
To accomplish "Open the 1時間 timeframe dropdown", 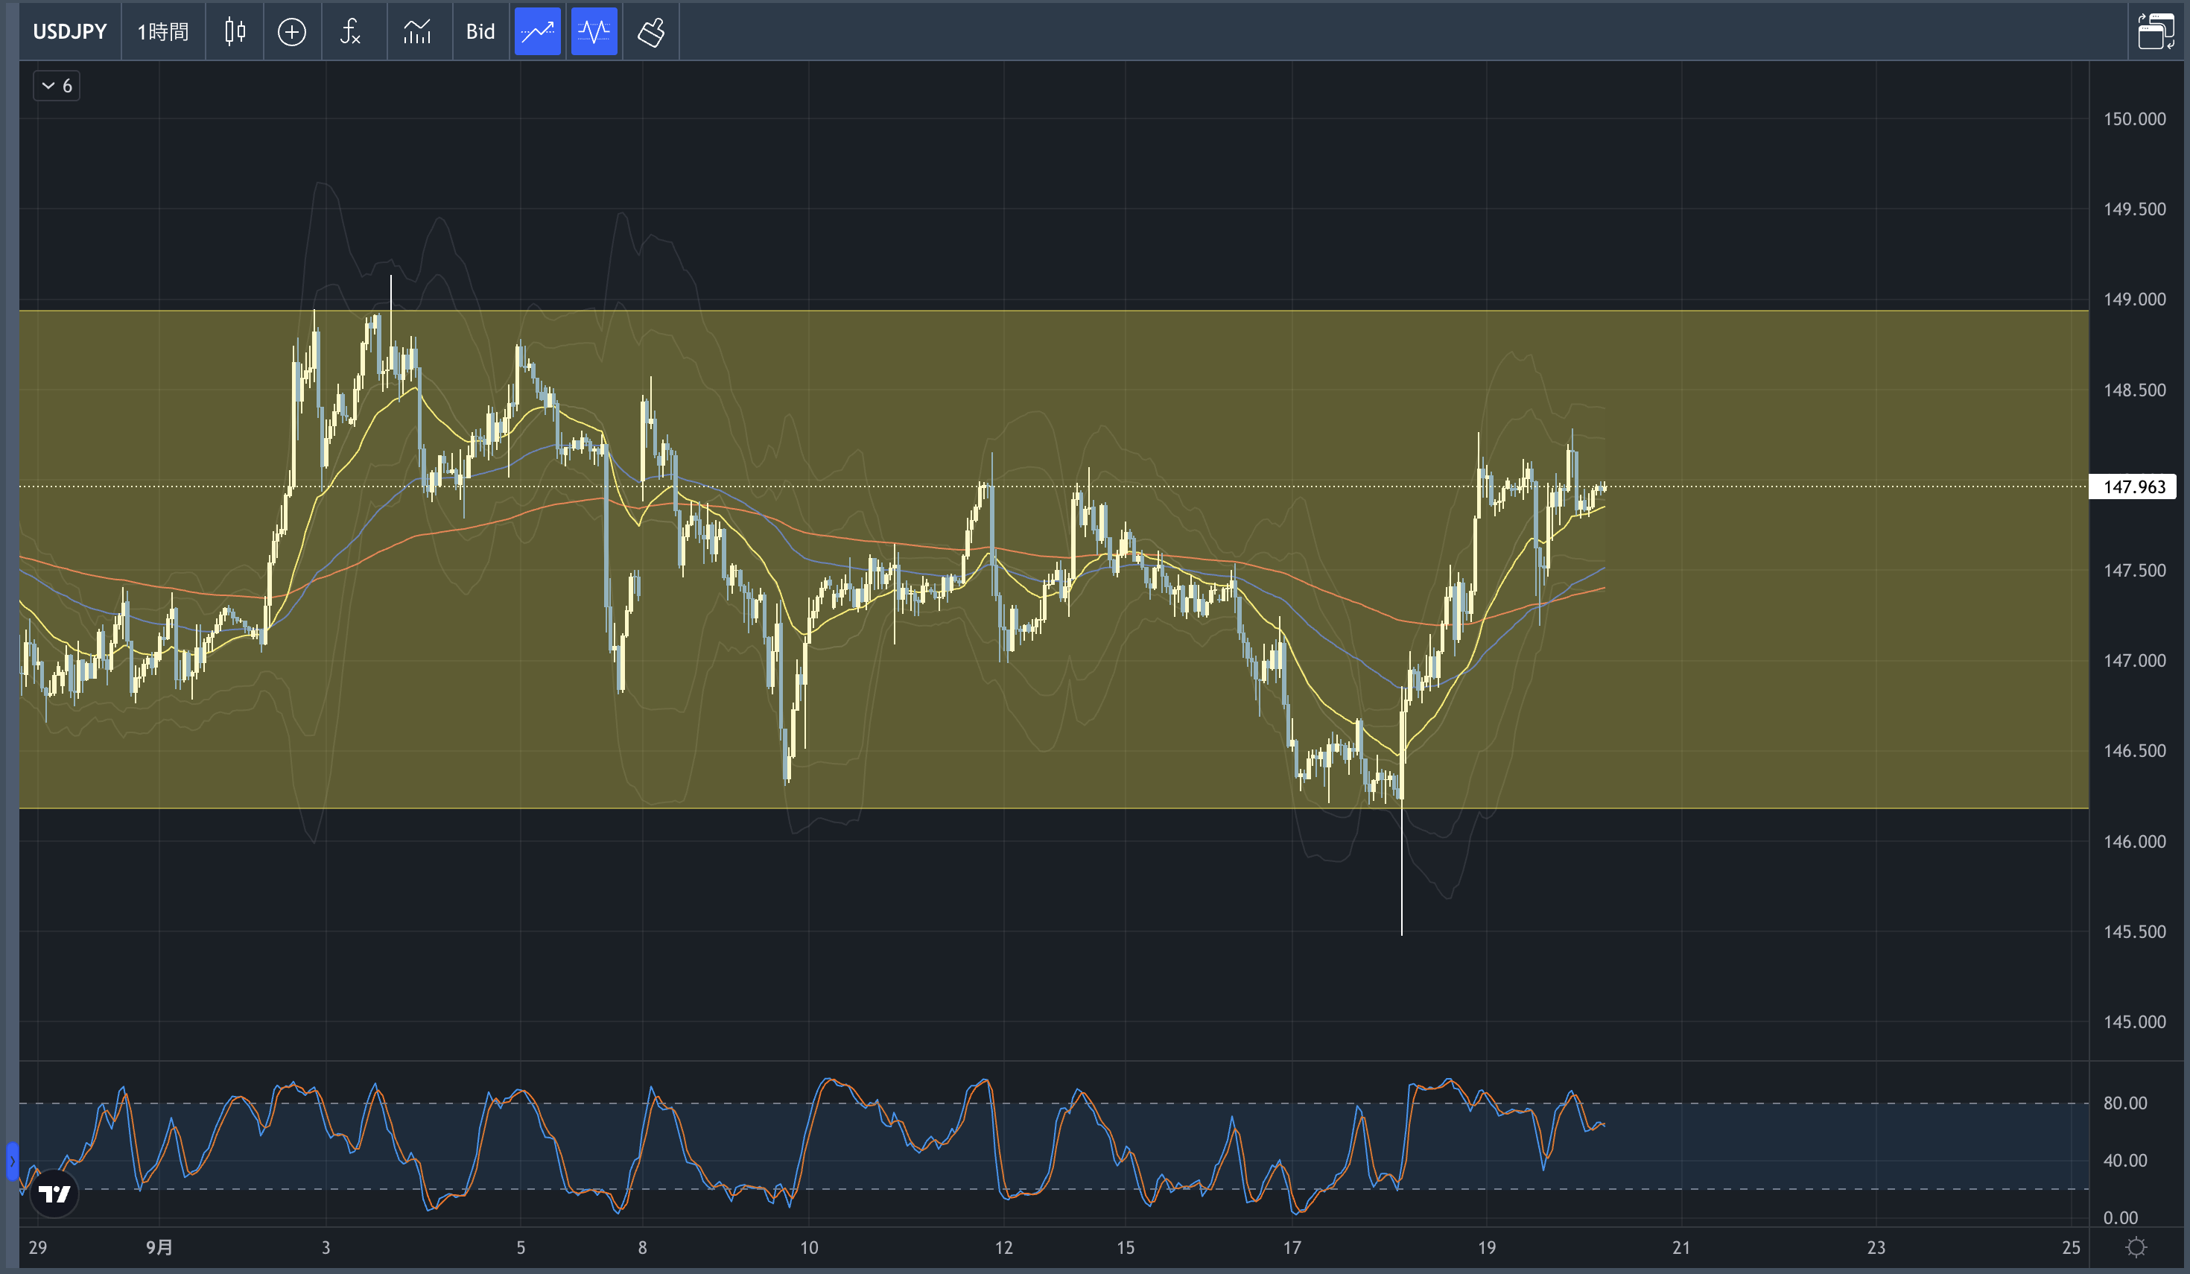I will (x=162, y=32).
